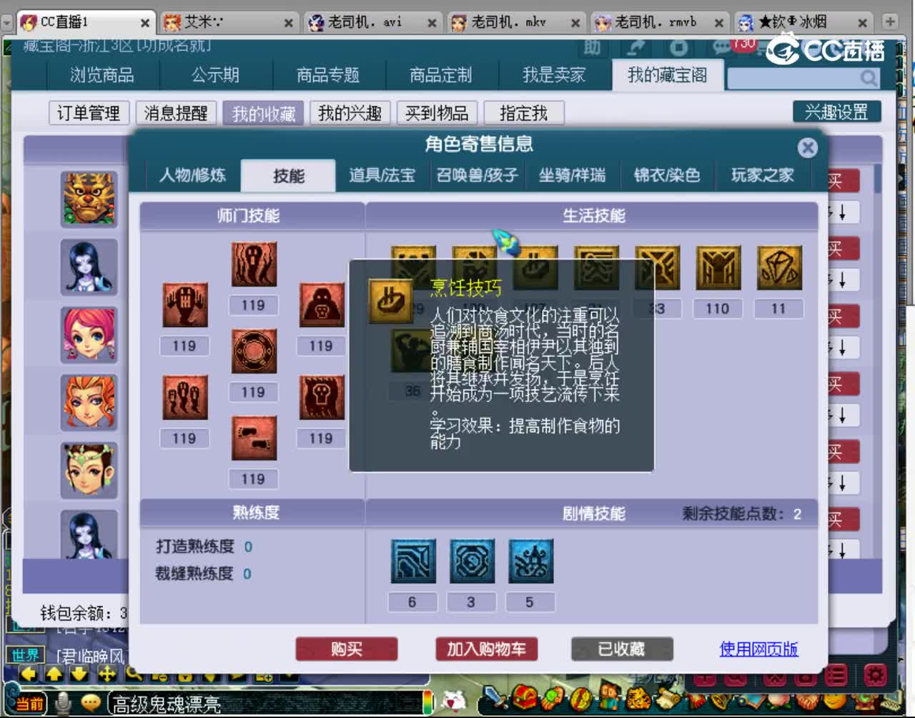Open the list menu icon beside gear
The image size is (915, 718).
point(836,675)
